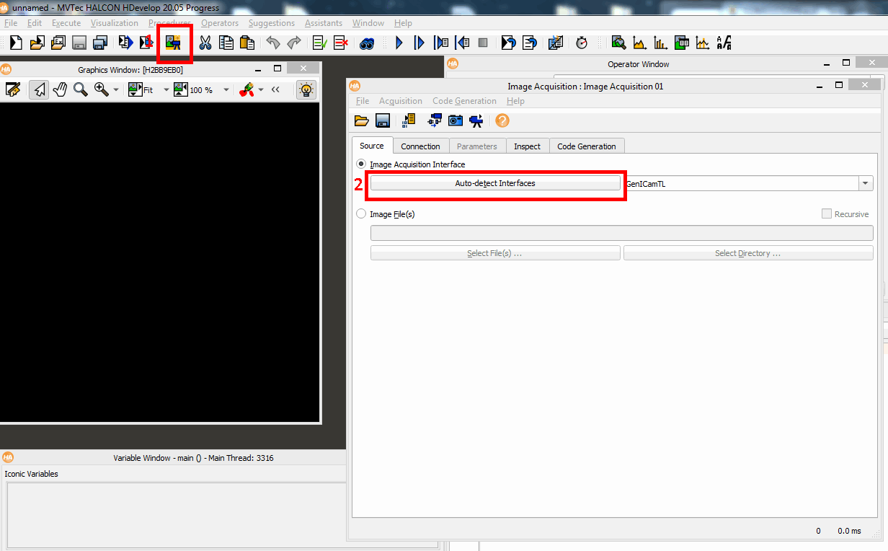Open the Assistants menu in main menu bar
888x551 pixels.
324,23
